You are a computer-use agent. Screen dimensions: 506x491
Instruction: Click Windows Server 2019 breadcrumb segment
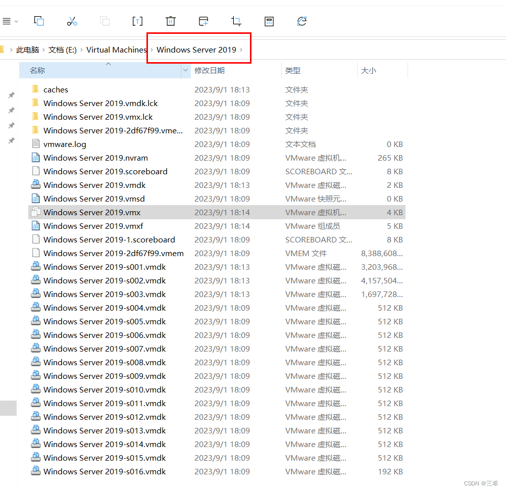(196, 50)
